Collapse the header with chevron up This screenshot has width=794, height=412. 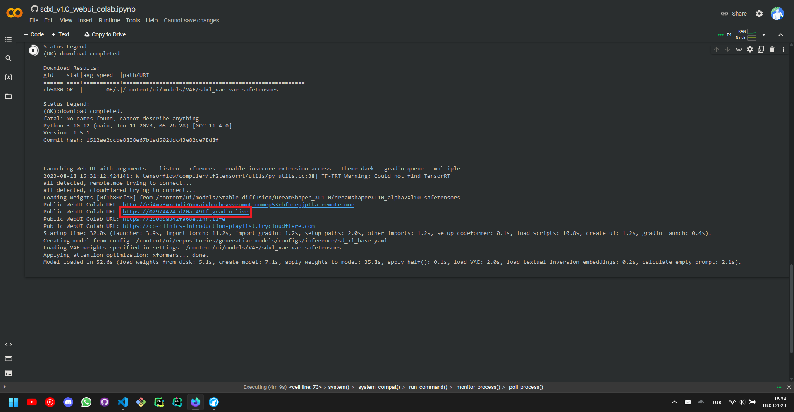click(x=781, y=35)
